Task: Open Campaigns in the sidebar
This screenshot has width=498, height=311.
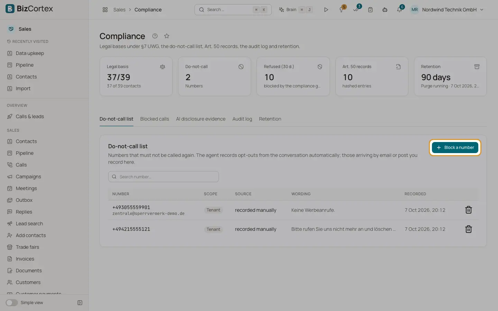Action: click(x=28, y=177)
